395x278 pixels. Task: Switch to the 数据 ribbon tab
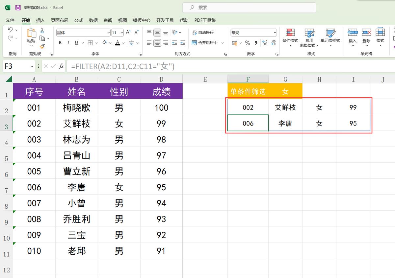coord(93,20)
